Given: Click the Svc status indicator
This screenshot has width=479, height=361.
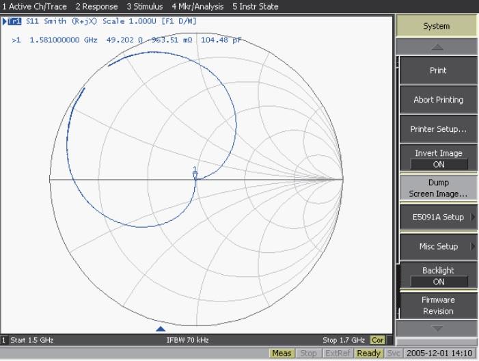Looking at the screenshot, I should point(393,353).
